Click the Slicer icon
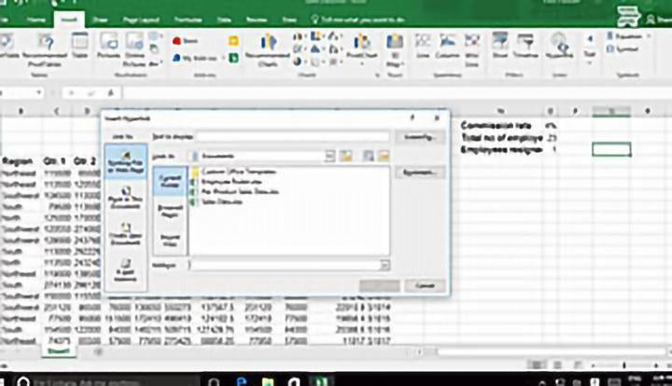 [499, 47]
